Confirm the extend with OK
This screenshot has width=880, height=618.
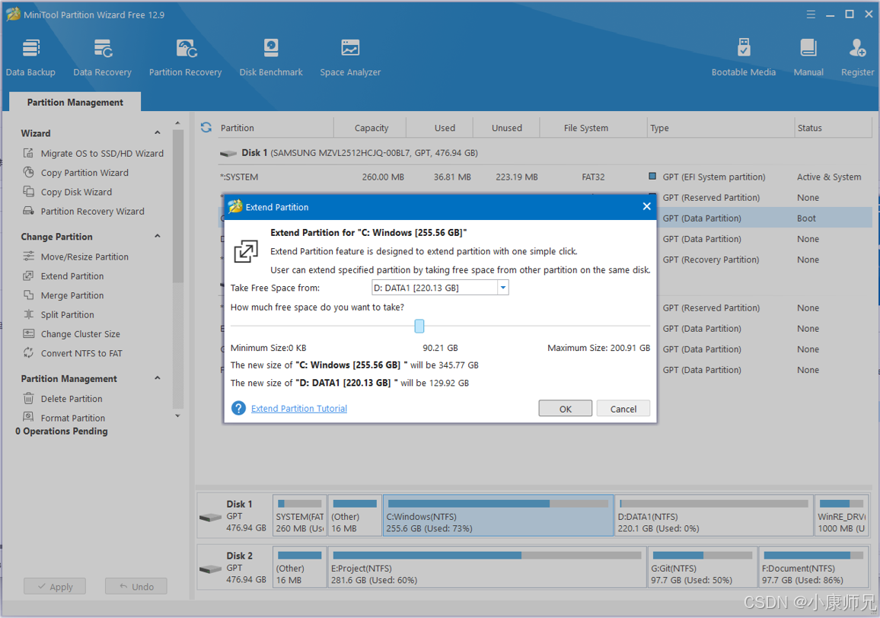point(565,409)
